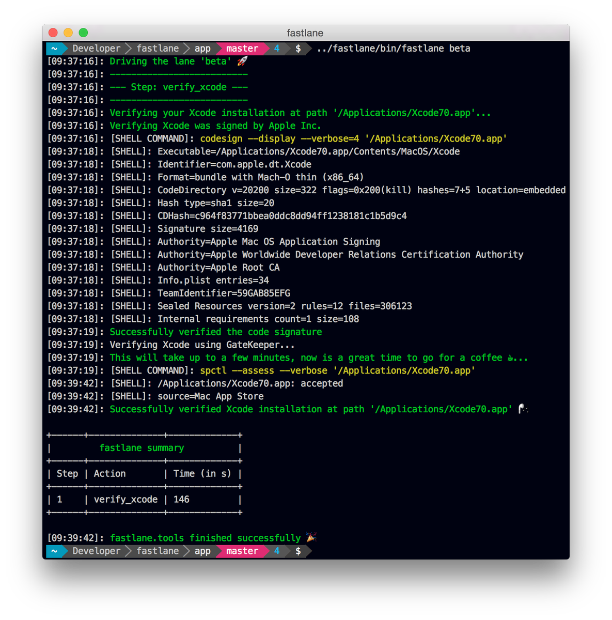Click the yellow minimize window button

[x=68, y=33]
